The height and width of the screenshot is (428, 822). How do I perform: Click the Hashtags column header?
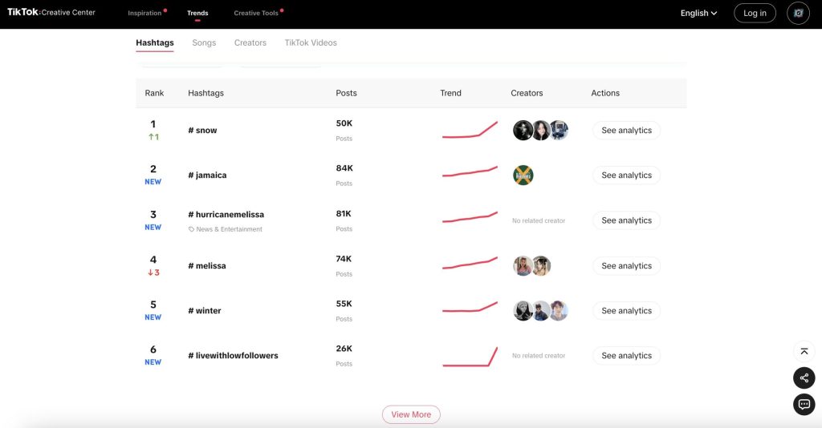(x=205, y=93)
